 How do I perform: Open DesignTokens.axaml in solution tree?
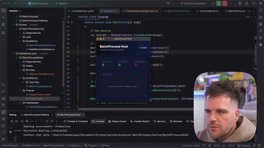pyautogui.click(x=40, y=95)
